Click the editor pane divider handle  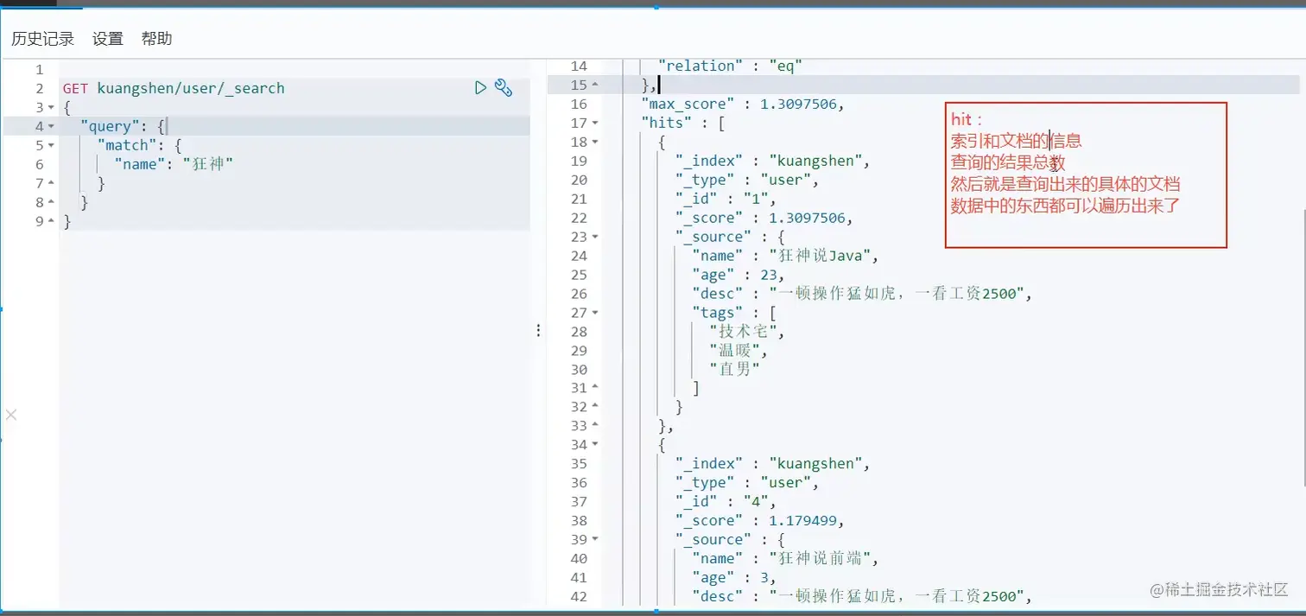538,331
